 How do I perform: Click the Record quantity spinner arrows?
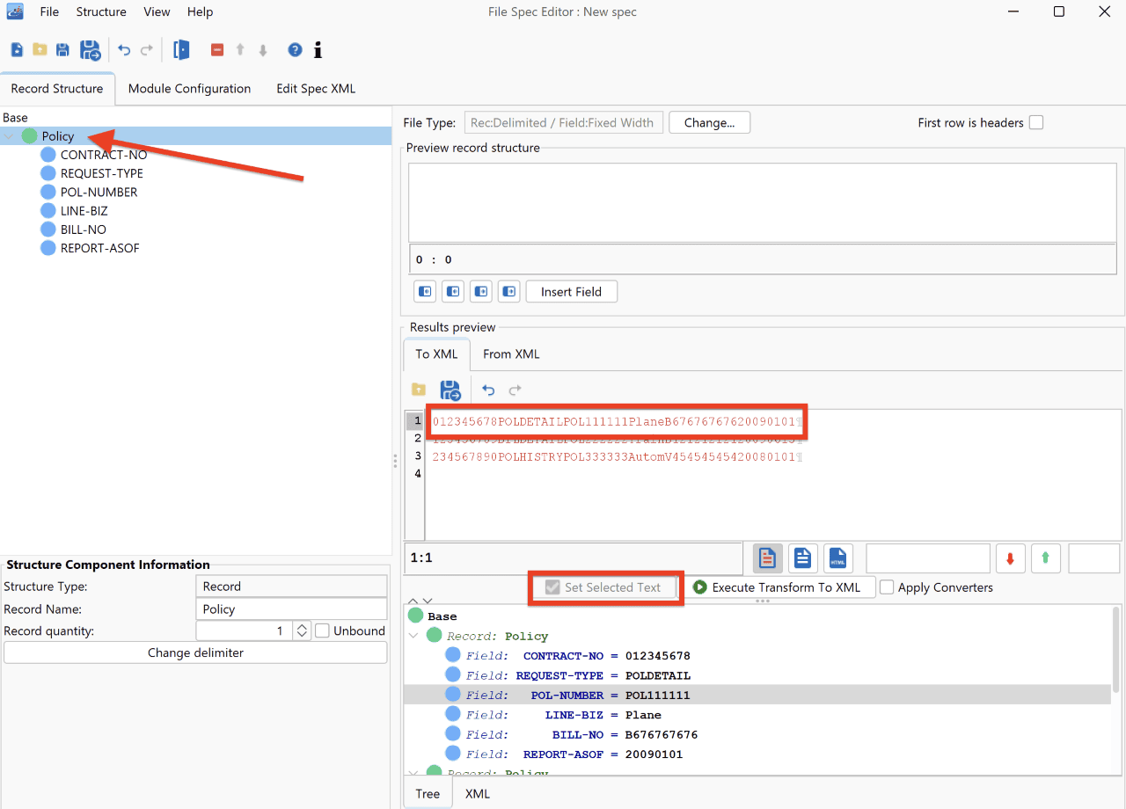pos(302,630)
